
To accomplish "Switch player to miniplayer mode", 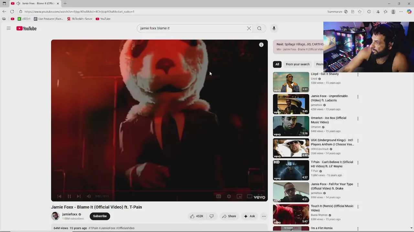I will point(239,196).
